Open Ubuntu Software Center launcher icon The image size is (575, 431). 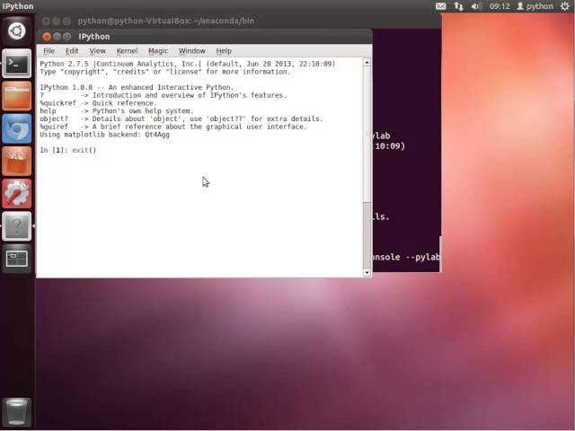click(x=16, y=162)
